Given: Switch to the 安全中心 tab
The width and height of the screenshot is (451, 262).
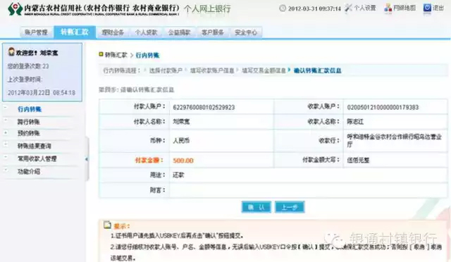Looking at the screenshot, I should click(x=246, y=32).
